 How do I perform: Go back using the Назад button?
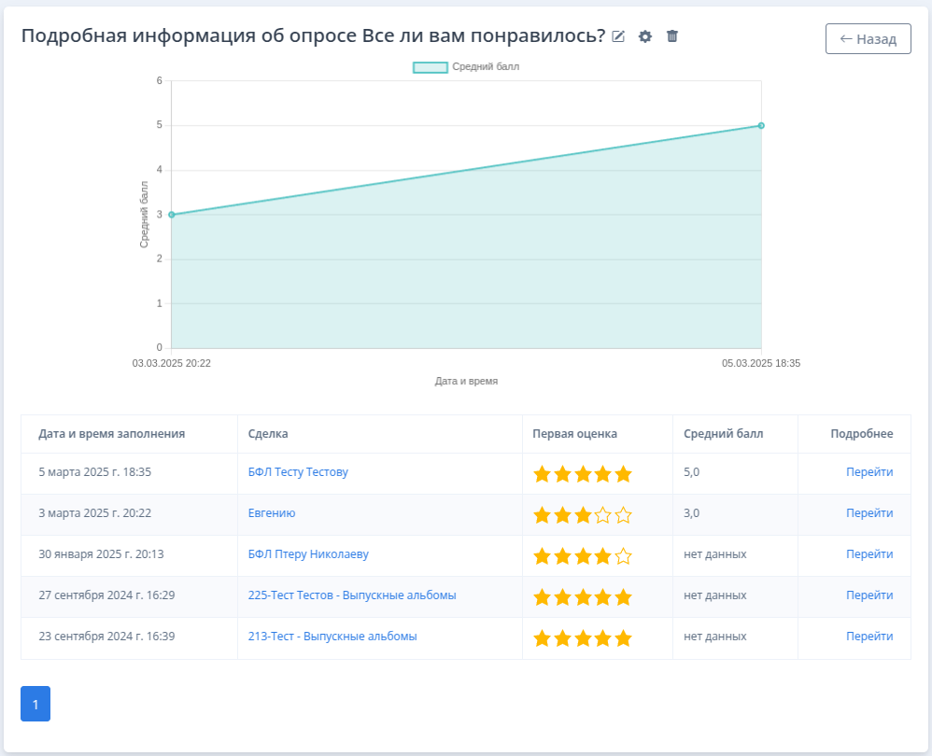coord(868,39)
